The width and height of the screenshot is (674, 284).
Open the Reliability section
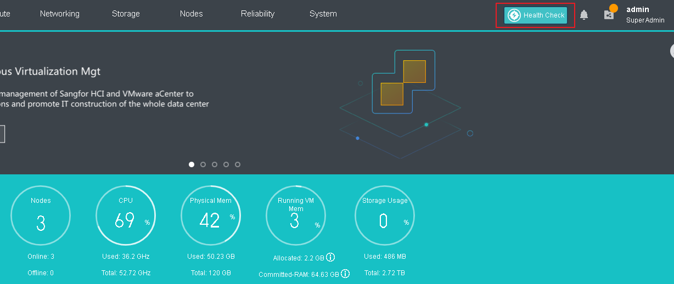click(257, 14)
